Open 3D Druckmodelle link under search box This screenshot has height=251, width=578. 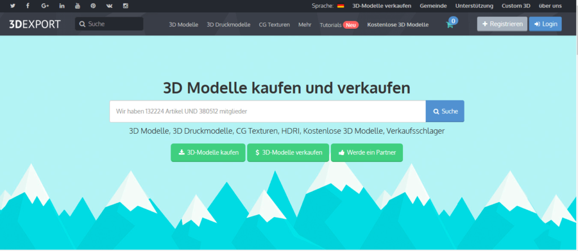click(203, 131)
